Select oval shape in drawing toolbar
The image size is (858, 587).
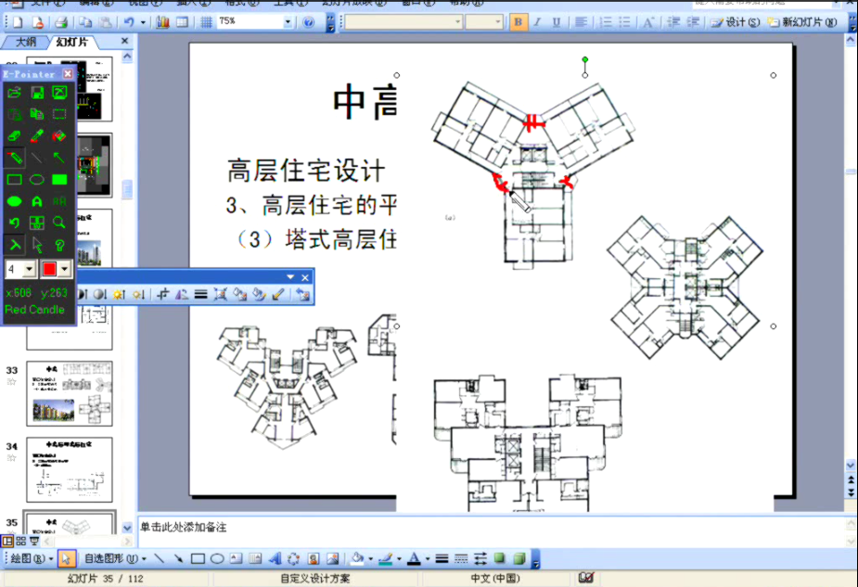[217, 558]
